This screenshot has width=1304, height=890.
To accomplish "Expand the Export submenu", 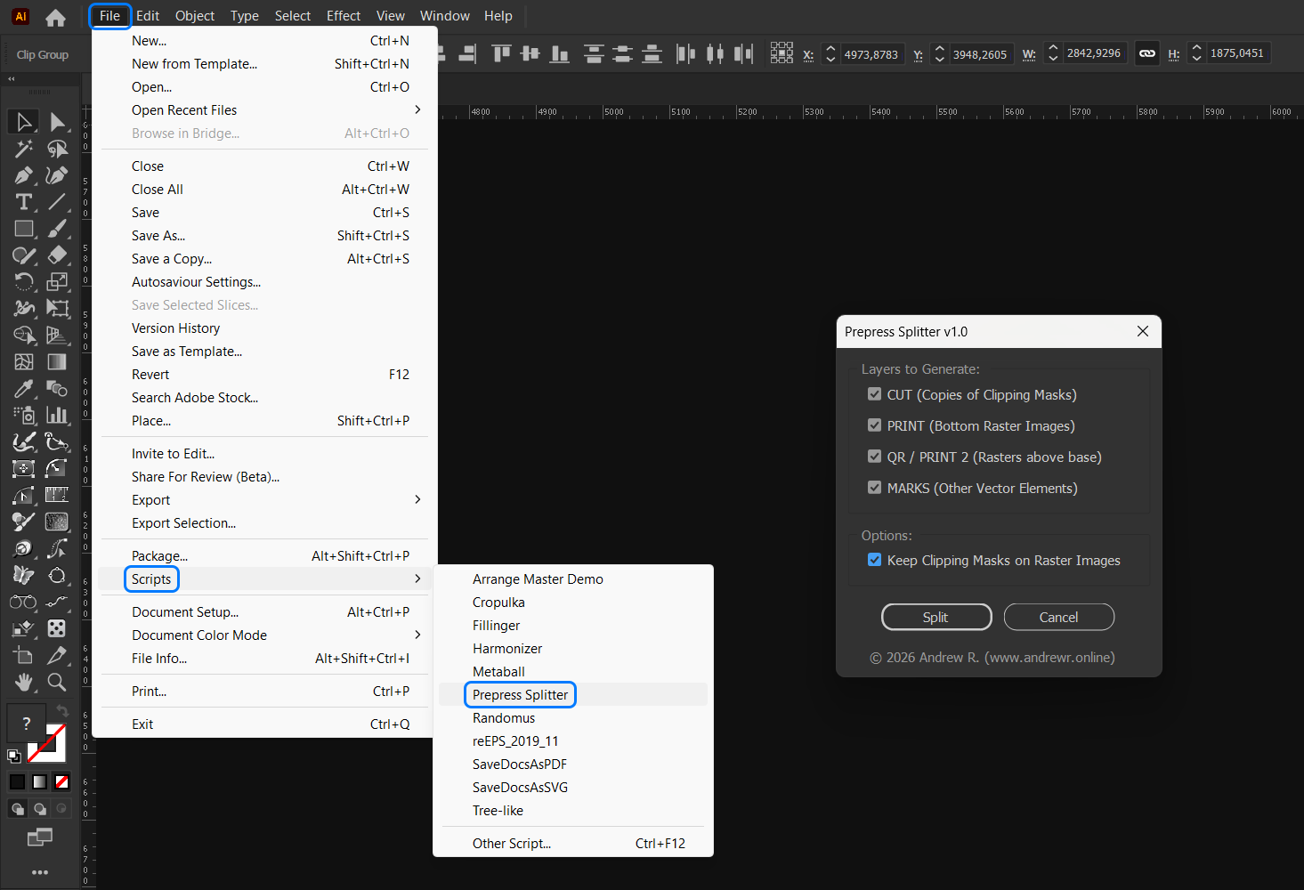I will pos(264,500).
